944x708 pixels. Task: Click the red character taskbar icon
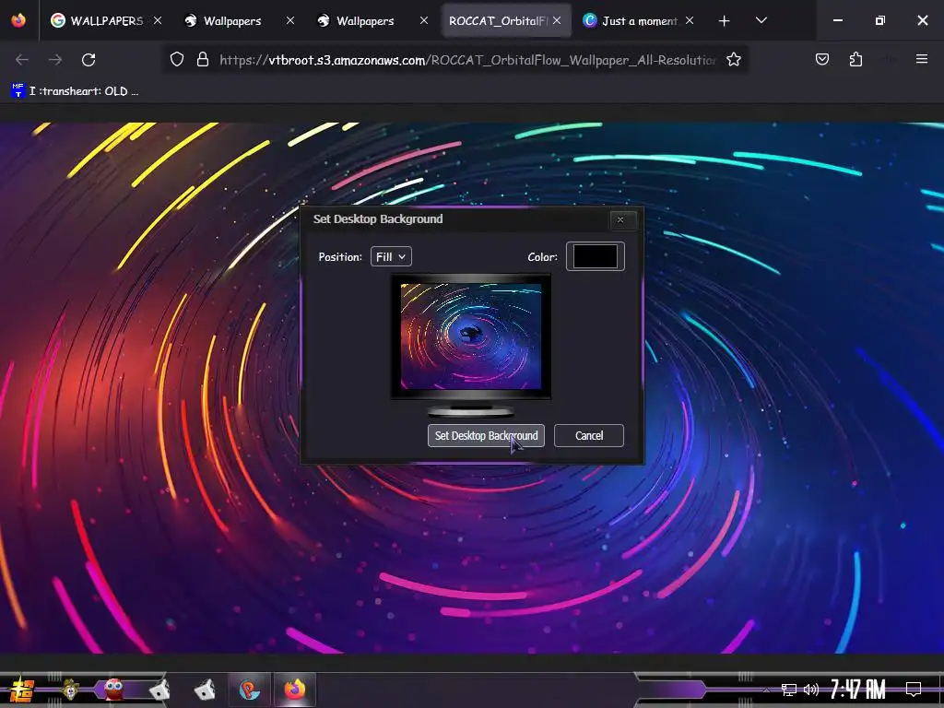[x=113, y=690]
